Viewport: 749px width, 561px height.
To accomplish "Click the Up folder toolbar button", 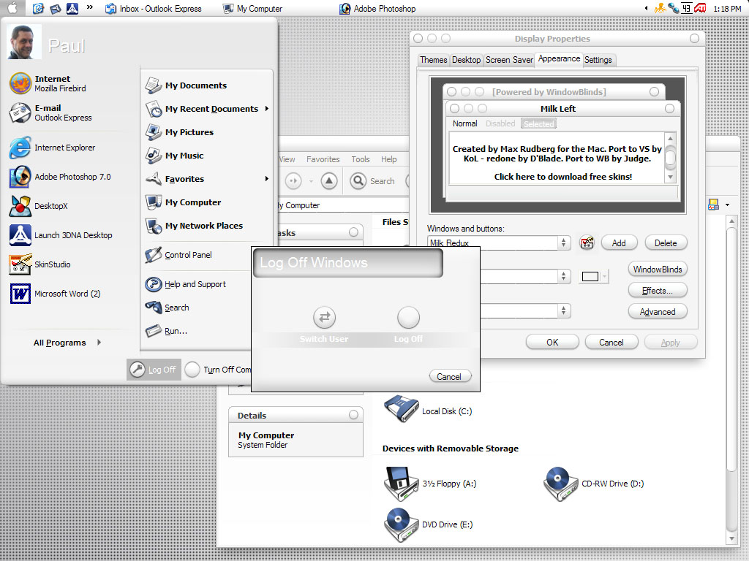I will (328, 181).
